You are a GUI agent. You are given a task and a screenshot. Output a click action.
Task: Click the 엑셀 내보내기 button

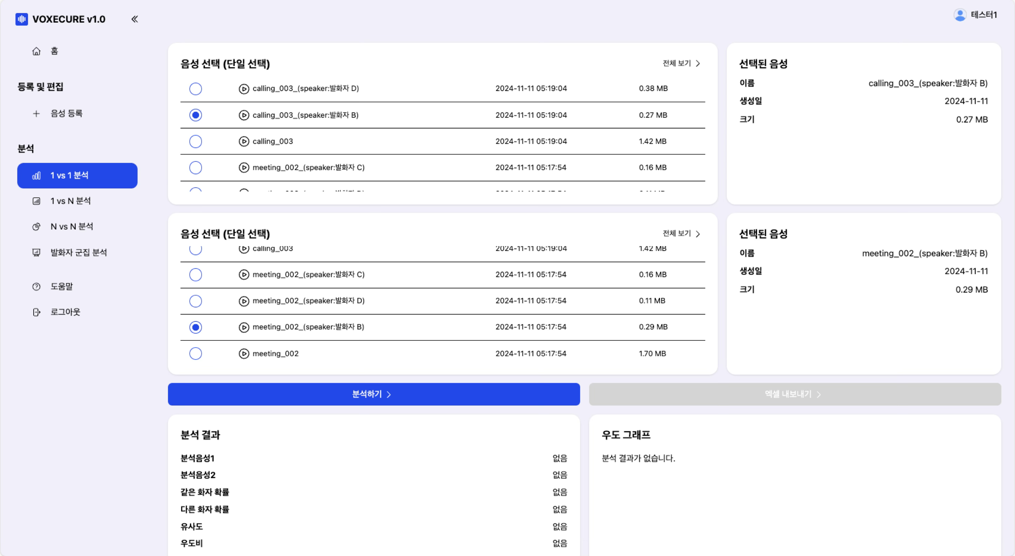pos(794,394)
